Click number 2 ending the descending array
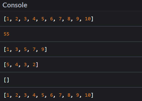 click(34, 64)
